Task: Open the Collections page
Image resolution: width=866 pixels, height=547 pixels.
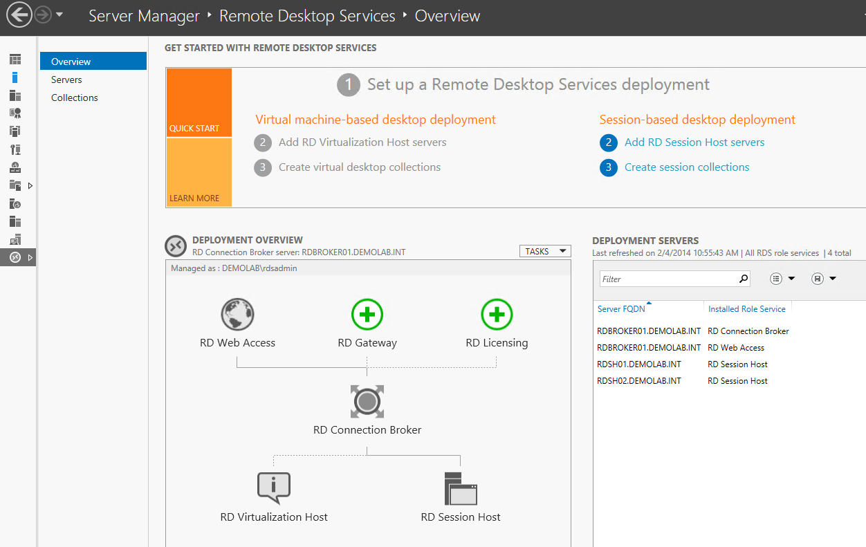Action: (x=75, y=98)
